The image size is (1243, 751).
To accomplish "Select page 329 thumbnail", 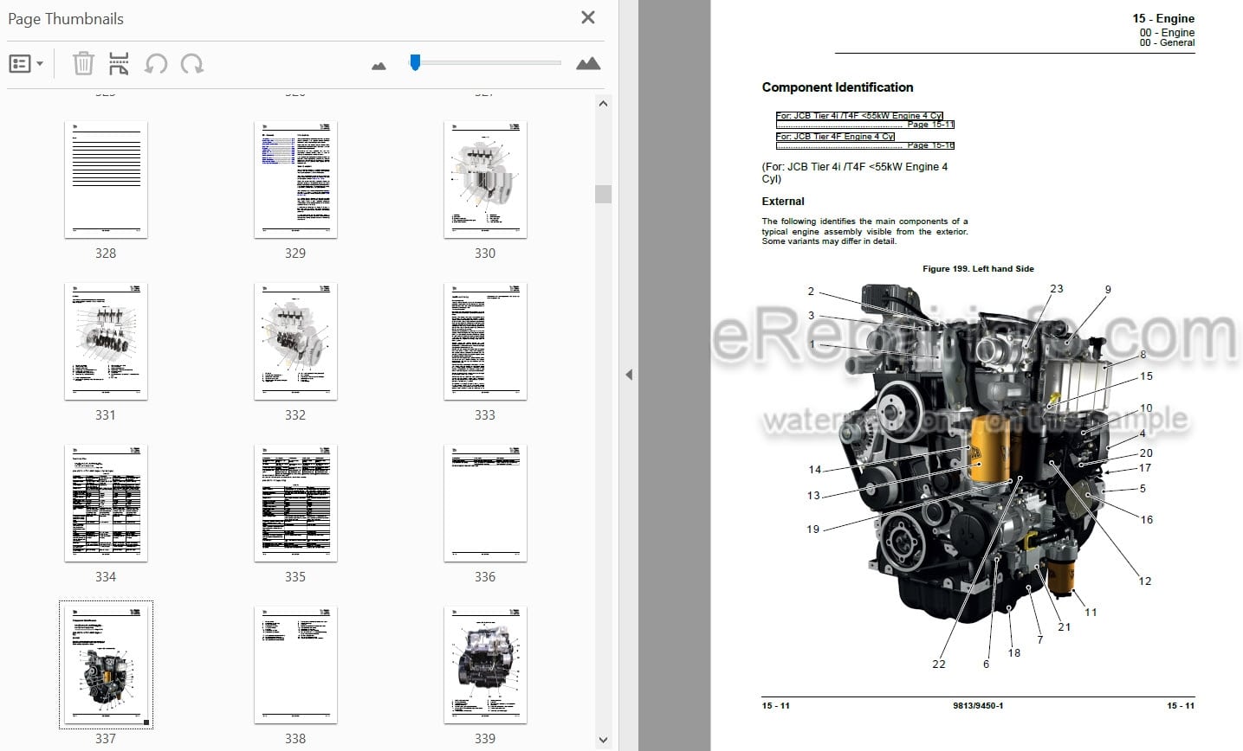I will tap(295, 179).
